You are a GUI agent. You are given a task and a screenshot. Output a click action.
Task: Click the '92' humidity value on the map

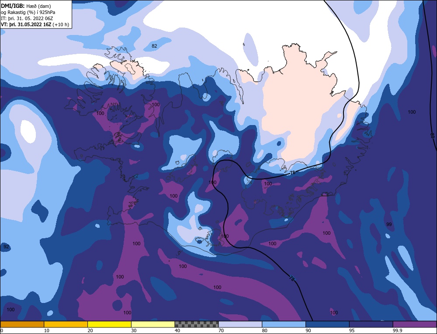pyautogui.click(x=6, y=247)
